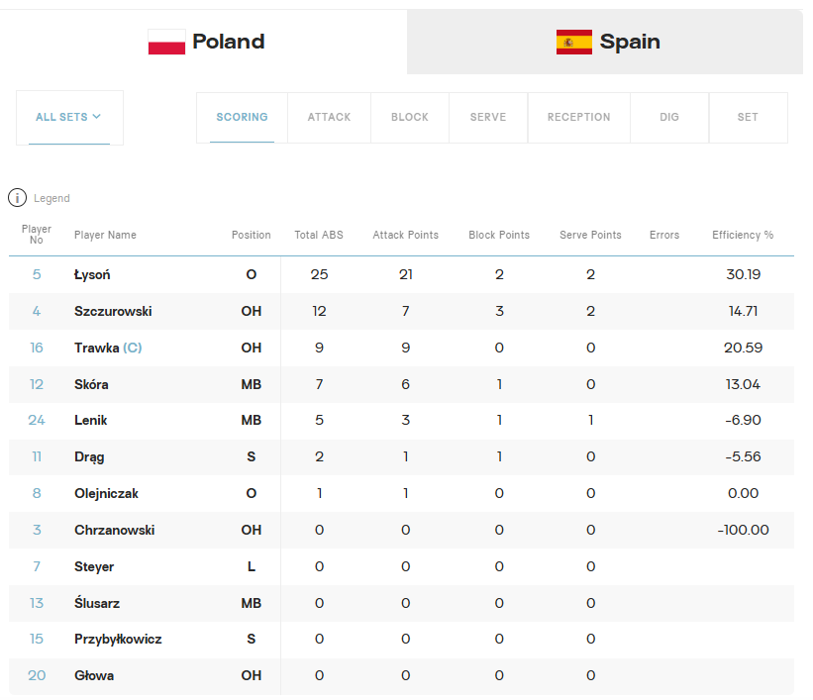Click the Legend info icon
The image size is (813, 700).
tap(17, 198)
